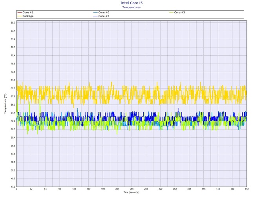The width and height of the screenshot is (263, 197).
Task: Click the light blue Core #0 legend line
Action: [x=95, y=13]
